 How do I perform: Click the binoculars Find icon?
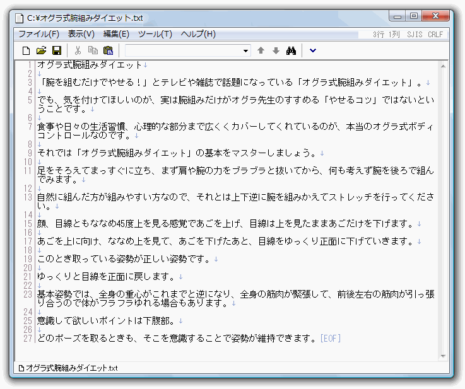coord(291,50)
